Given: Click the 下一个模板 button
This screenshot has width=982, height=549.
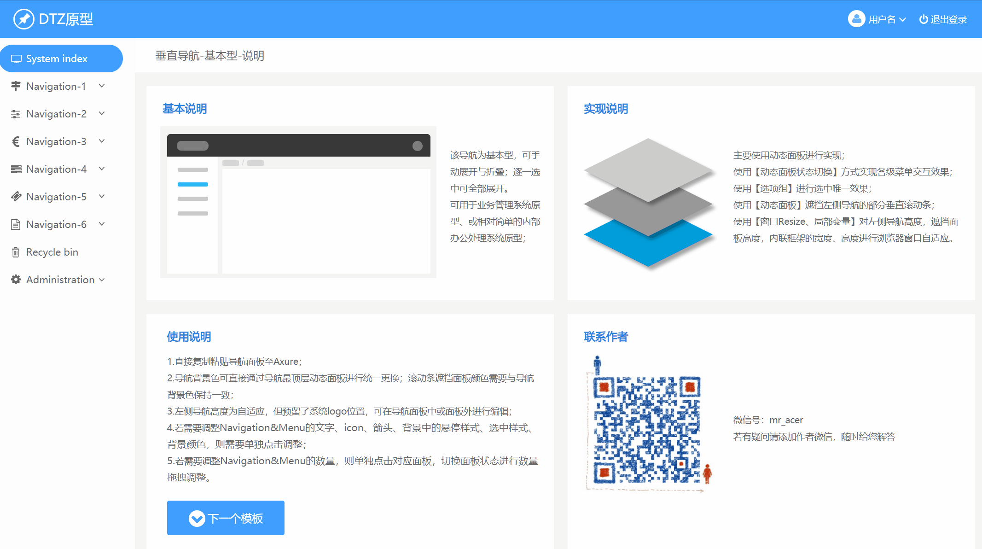Looking at the screenshot, I should click(226, 518).
